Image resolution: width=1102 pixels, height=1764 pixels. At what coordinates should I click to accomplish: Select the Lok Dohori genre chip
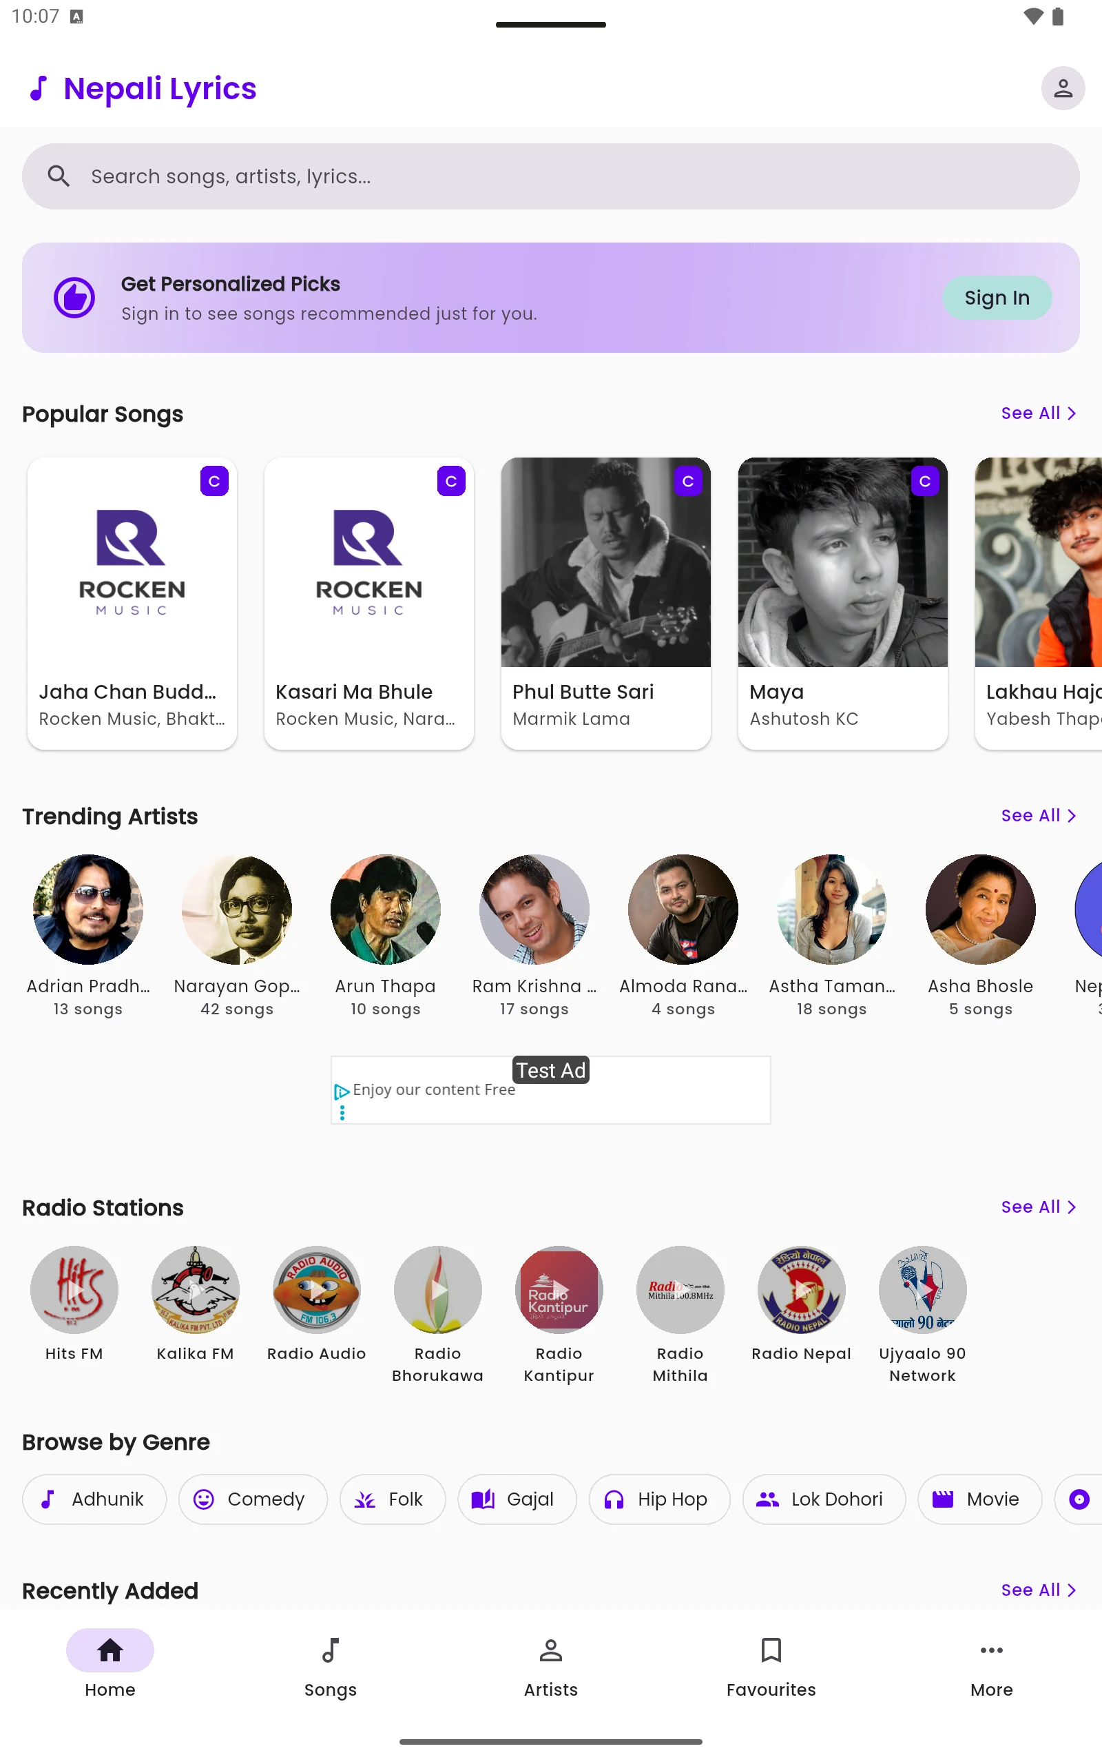[x=824, y=1499]
